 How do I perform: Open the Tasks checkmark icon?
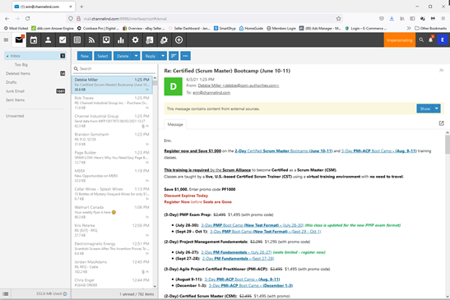63,40
